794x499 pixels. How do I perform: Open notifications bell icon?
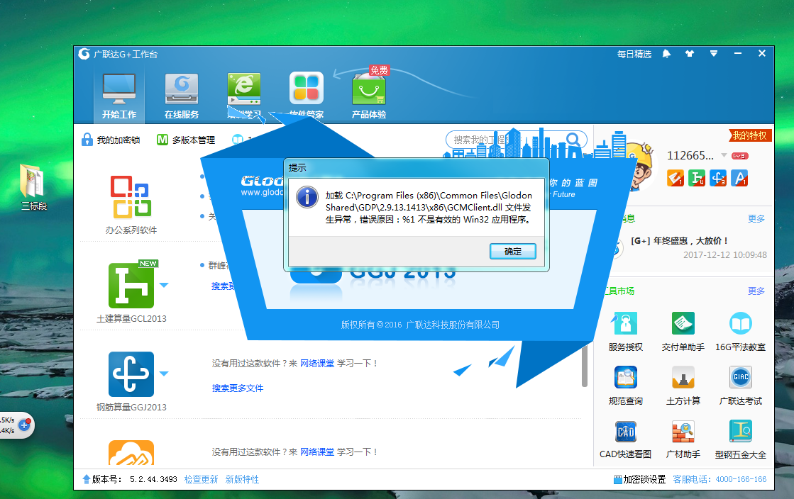pyautogui.click(x=666, y=54)
